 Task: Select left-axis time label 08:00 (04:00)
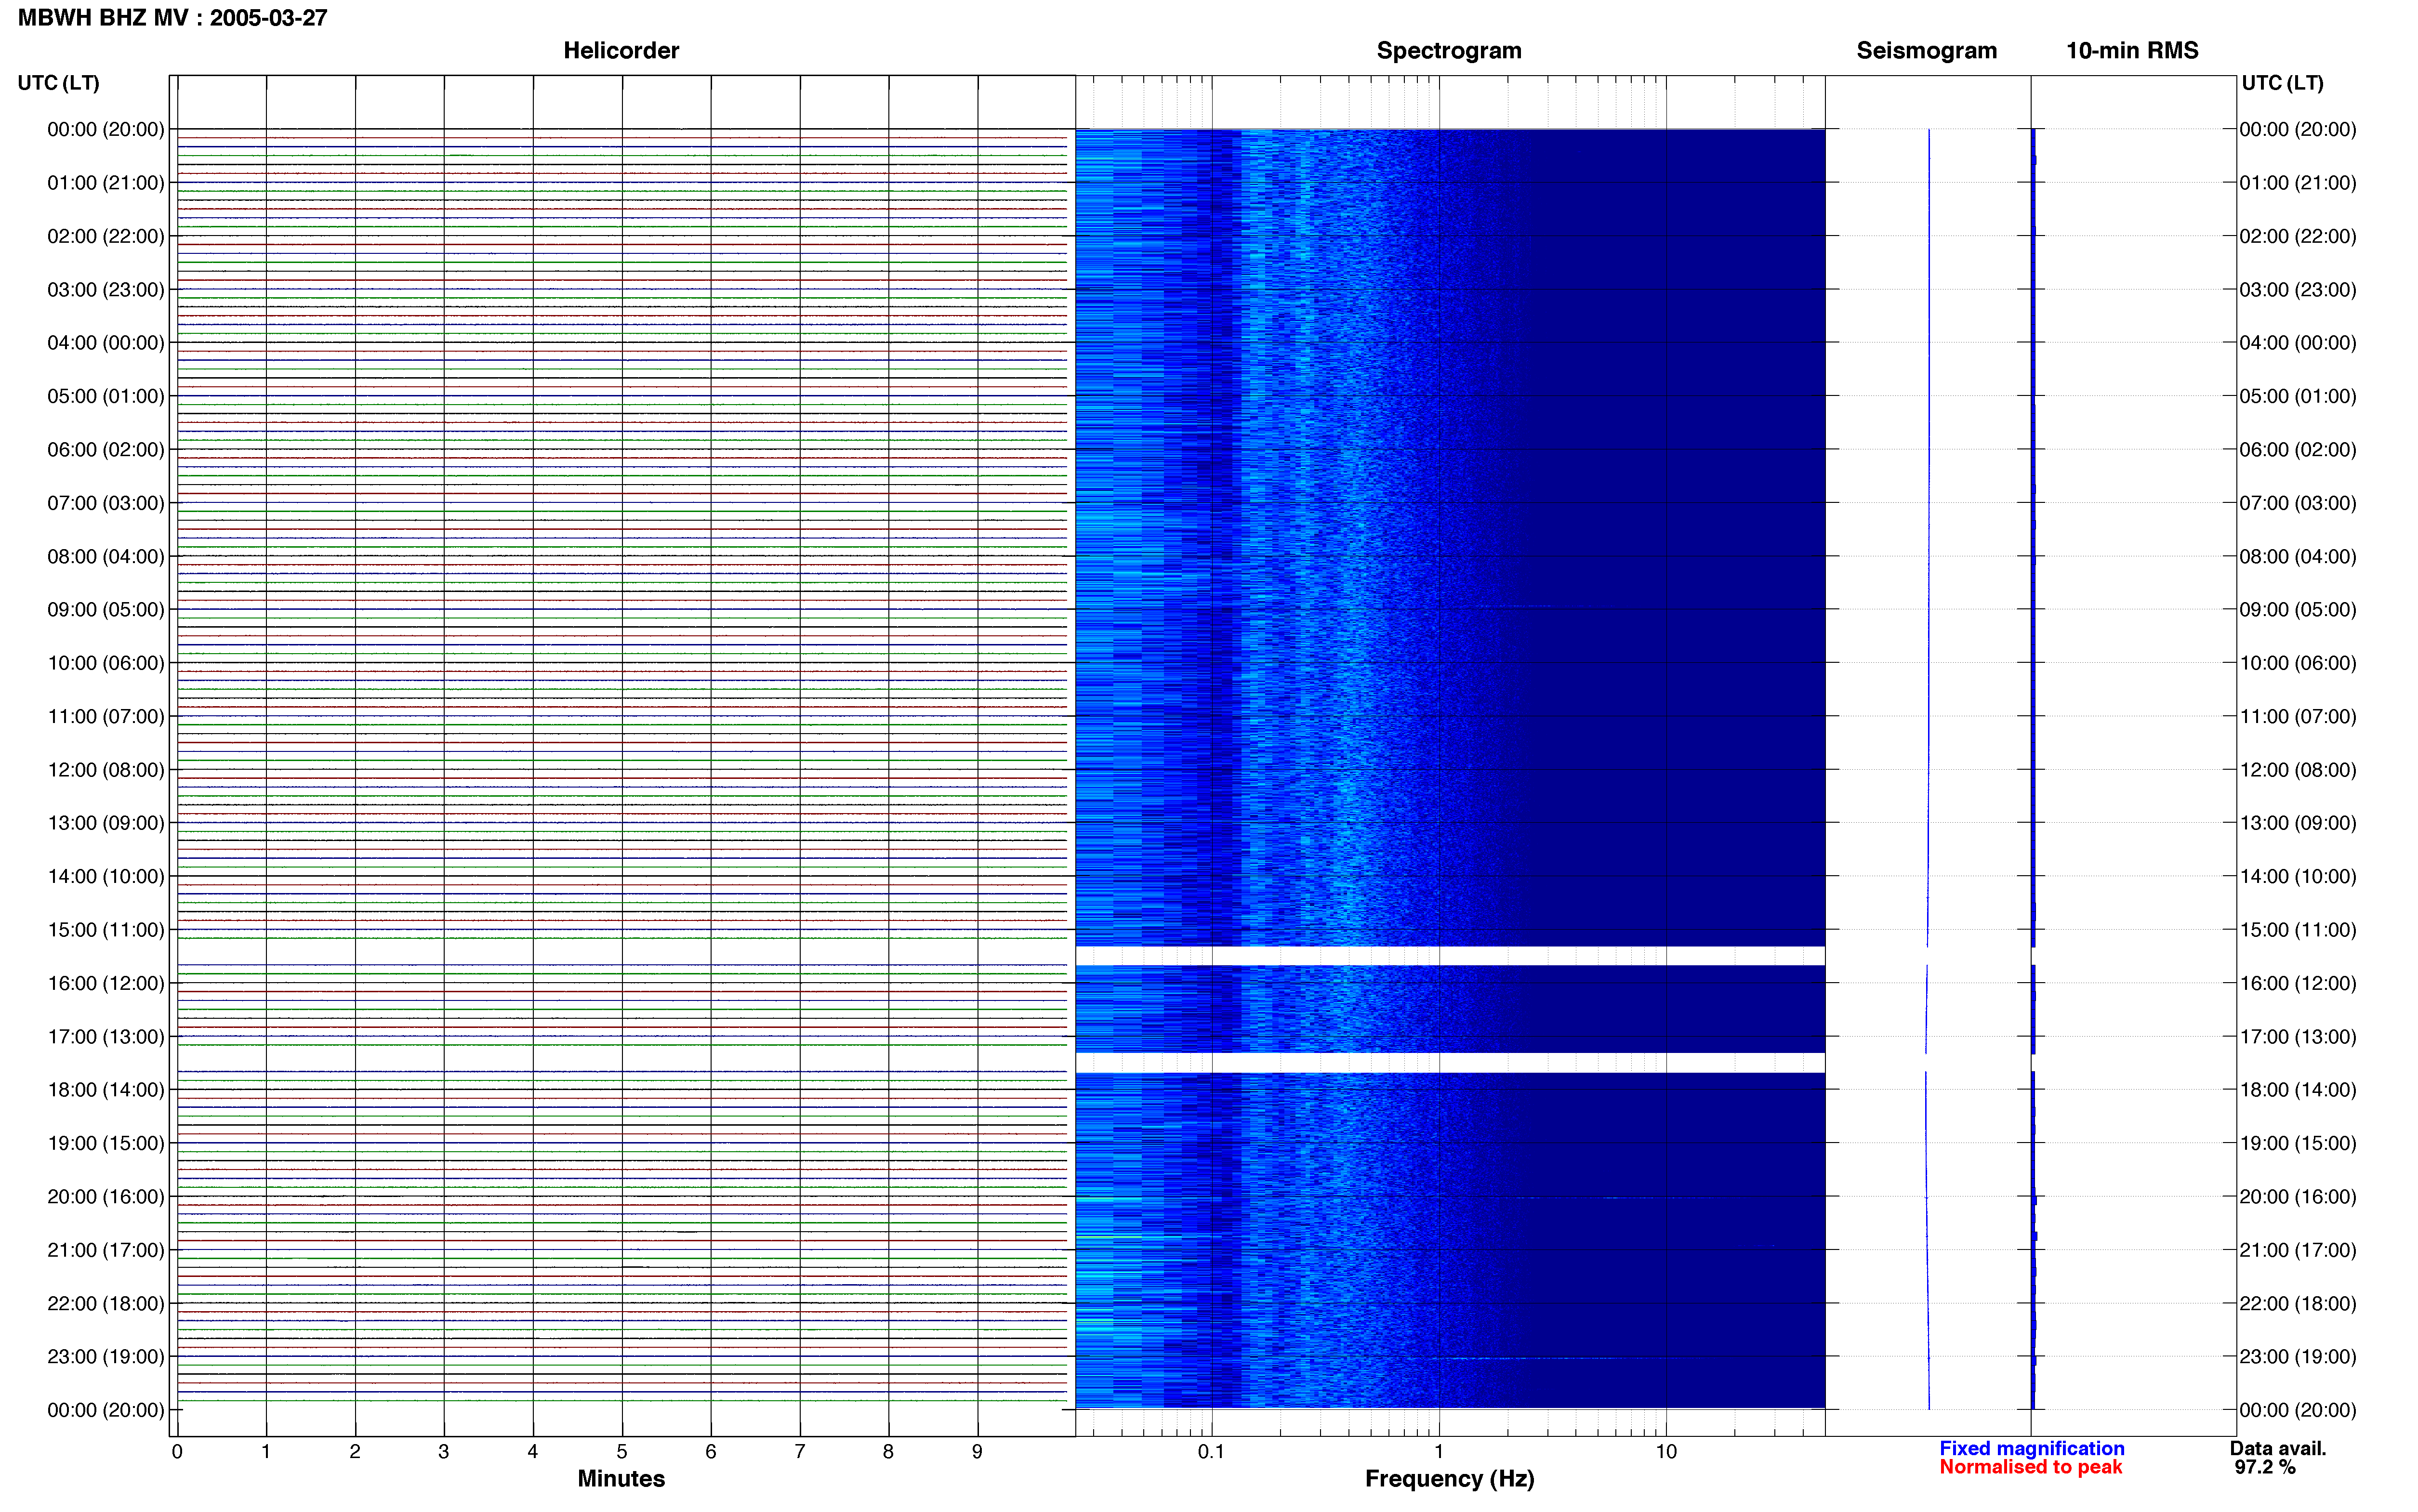point(106,556)
